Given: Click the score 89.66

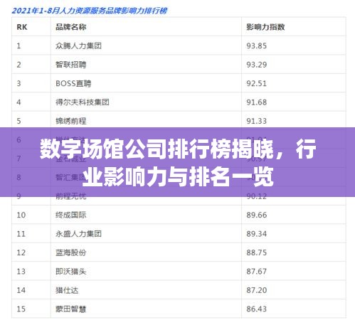Looking at the screenshot, I should (x=257, y=215).
